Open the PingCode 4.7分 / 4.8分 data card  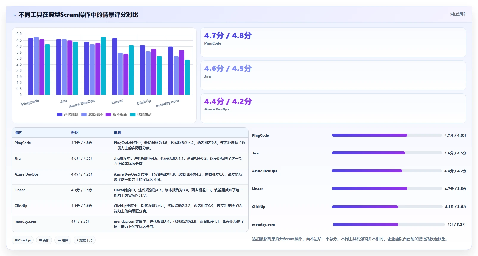click(x=333, y=42)
